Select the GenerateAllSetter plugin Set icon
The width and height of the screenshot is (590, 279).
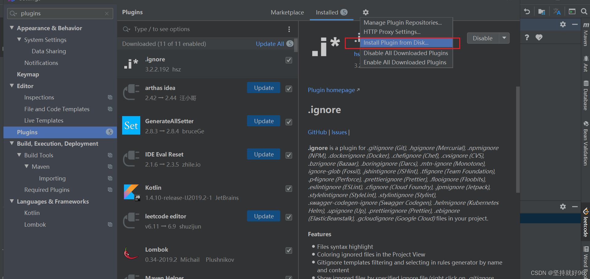coord(131,125)
